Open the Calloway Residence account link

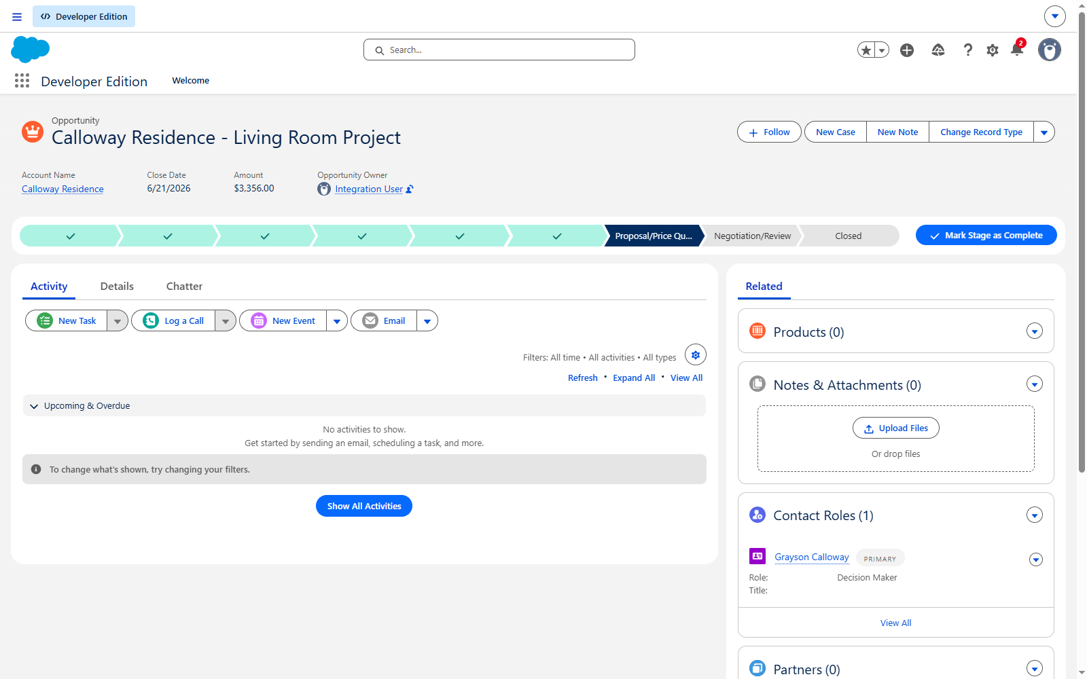click(x=63, y=189)
